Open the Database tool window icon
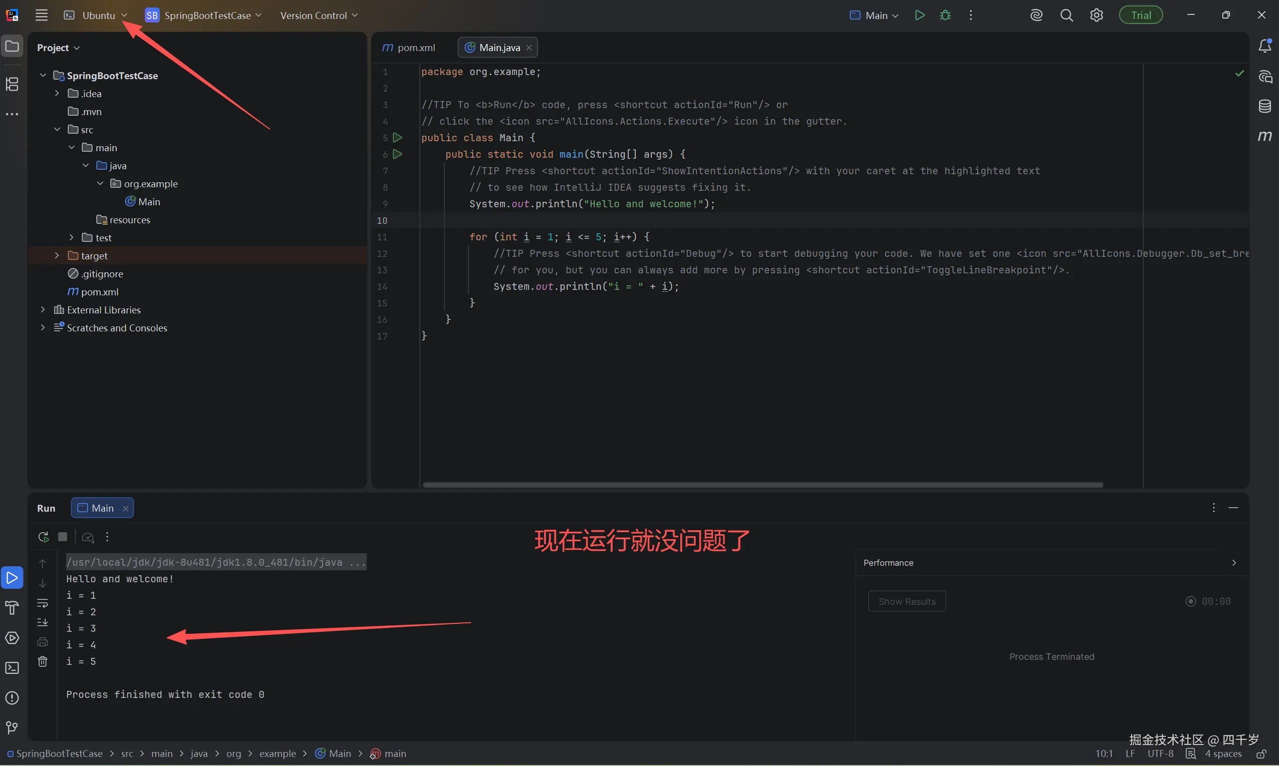This screenshot has height=766, width=1279. tap(1264, 106)
